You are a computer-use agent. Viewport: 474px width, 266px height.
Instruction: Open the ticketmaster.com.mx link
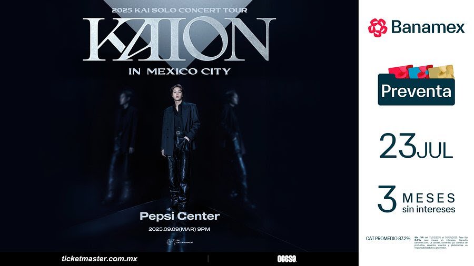point(100,259)
